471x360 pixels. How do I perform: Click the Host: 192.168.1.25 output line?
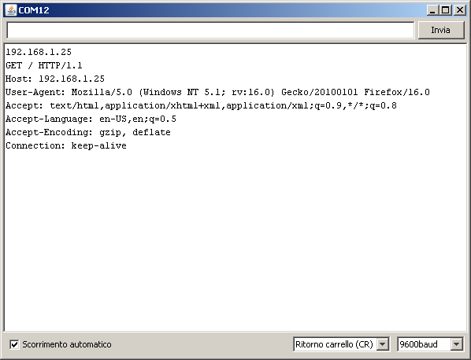click(x=55, y=79)
